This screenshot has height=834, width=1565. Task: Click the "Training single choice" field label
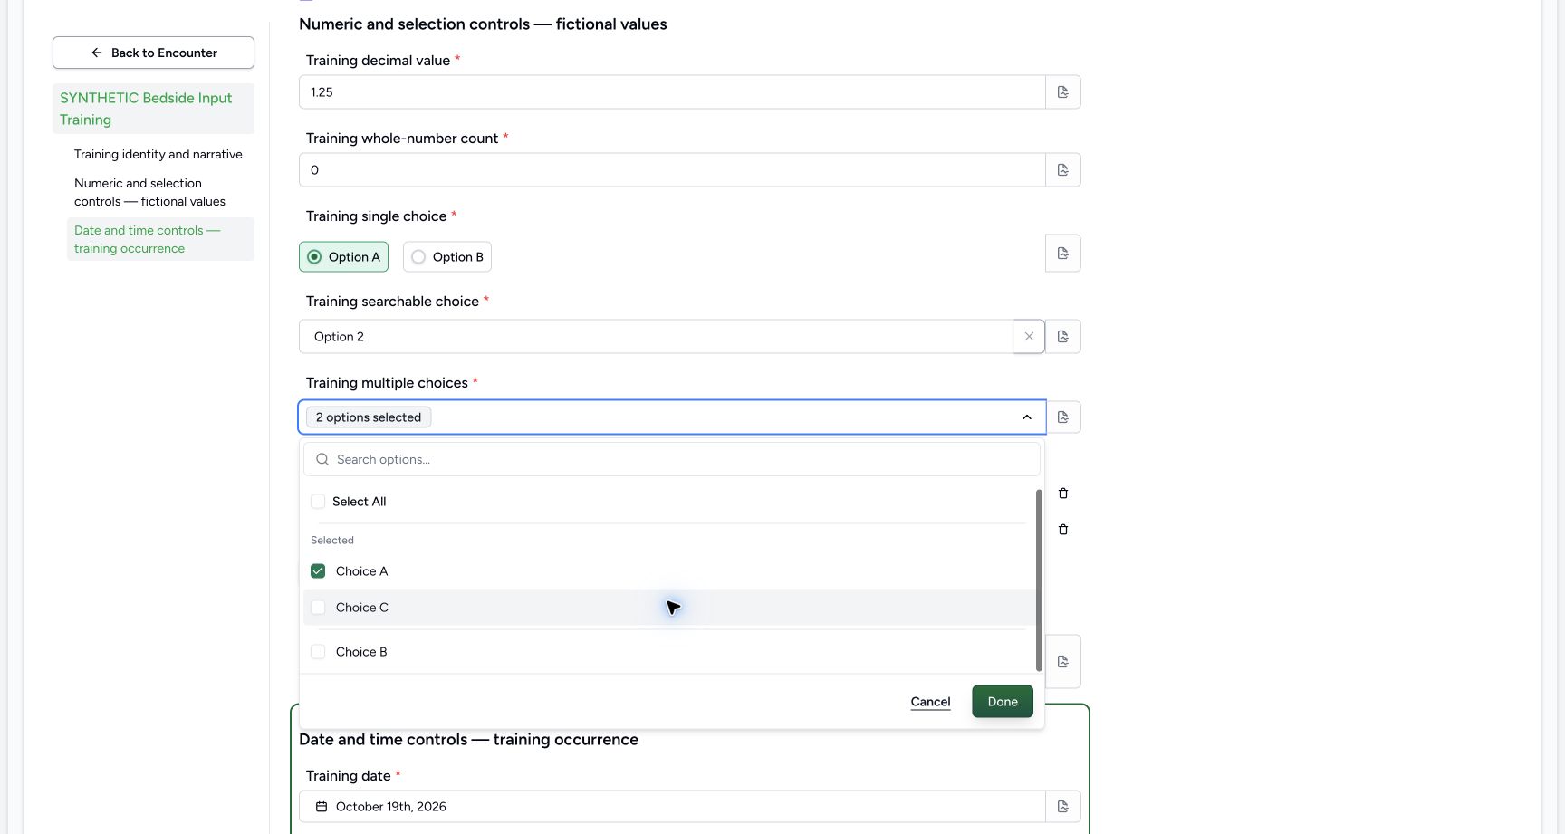pos(376,216)
